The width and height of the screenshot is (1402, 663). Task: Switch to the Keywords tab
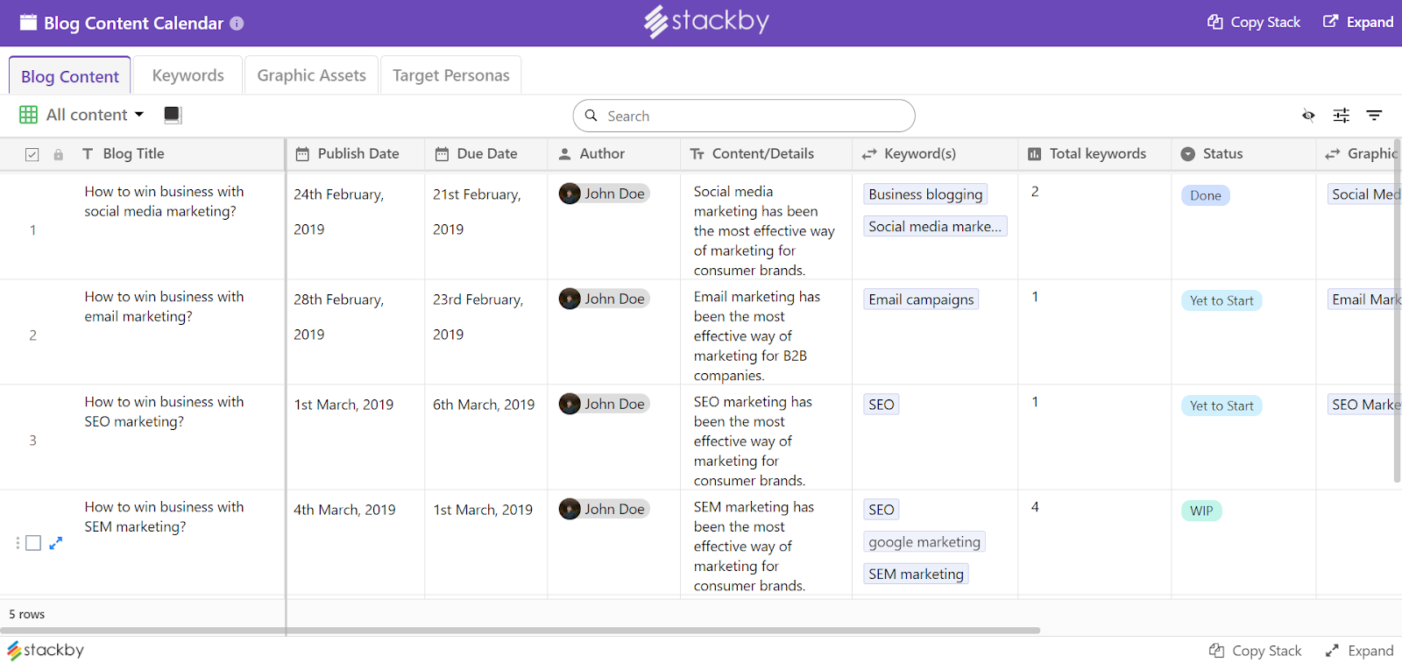188,75
